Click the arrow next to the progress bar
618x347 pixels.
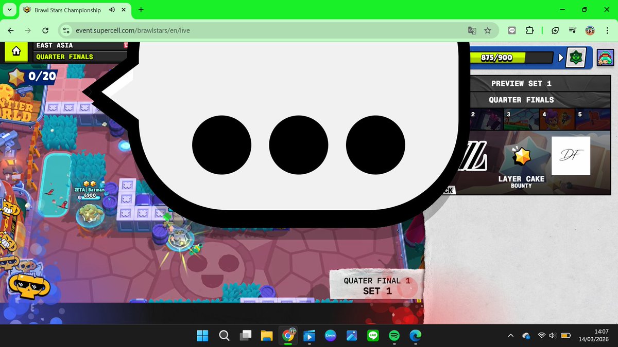(561, 58)
